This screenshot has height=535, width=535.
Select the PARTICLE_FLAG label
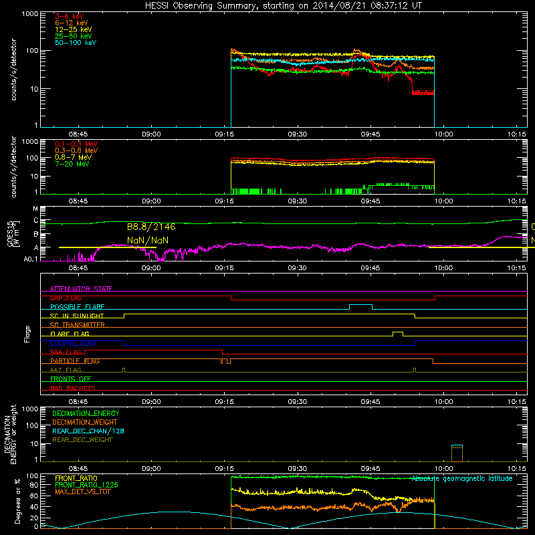(75, 361)
